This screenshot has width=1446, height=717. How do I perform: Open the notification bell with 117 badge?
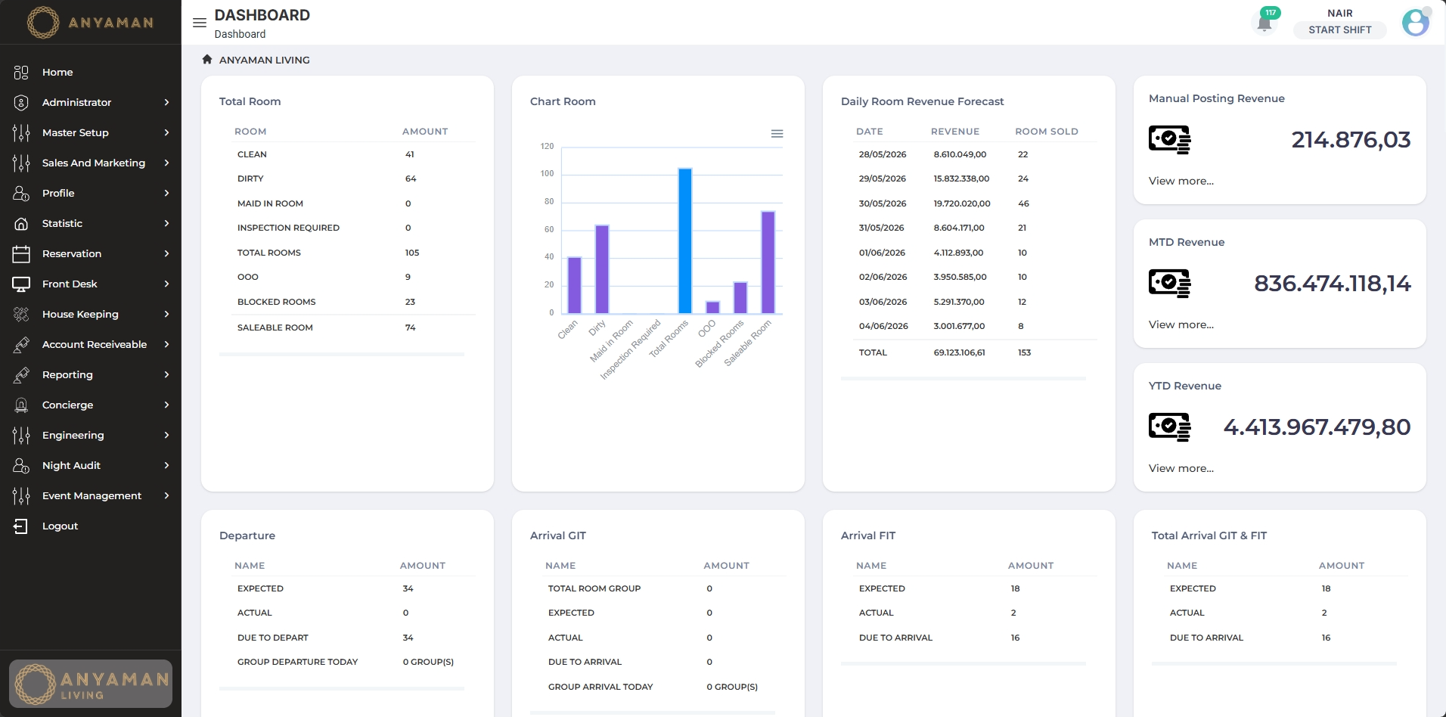click(1264, 23)
